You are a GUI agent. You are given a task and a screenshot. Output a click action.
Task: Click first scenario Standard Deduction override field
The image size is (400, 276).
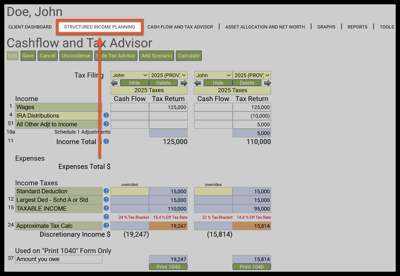130,191
